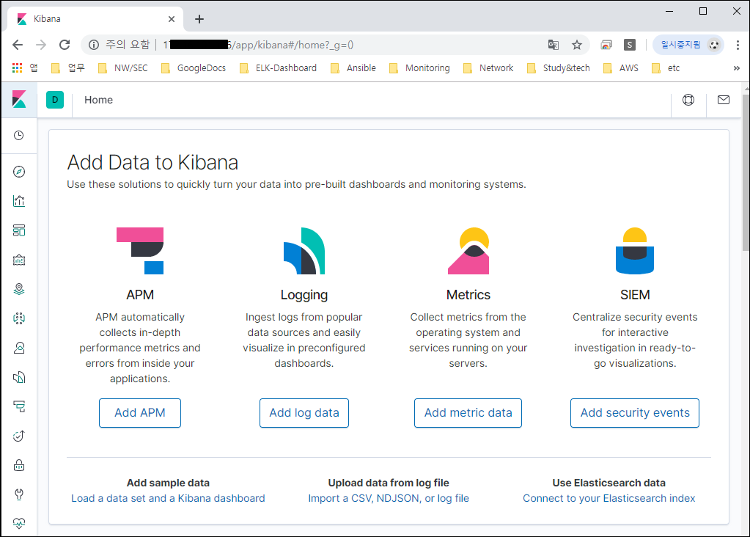750x537 pixels.
Task: Click the Add metric data button
Action: 468,412
